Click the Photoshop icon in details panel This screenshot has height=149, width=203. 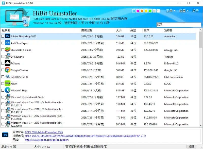[x=5, y=135]
